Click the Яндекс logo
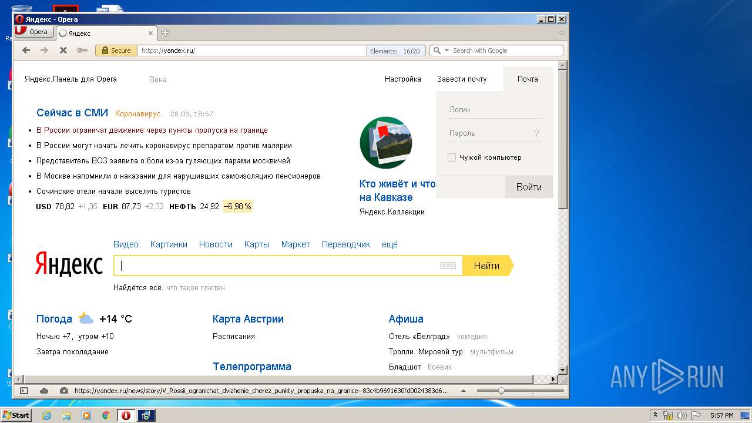Image resolution: width=752 pixels, height=423 pixels. click(x=69, y=264)
